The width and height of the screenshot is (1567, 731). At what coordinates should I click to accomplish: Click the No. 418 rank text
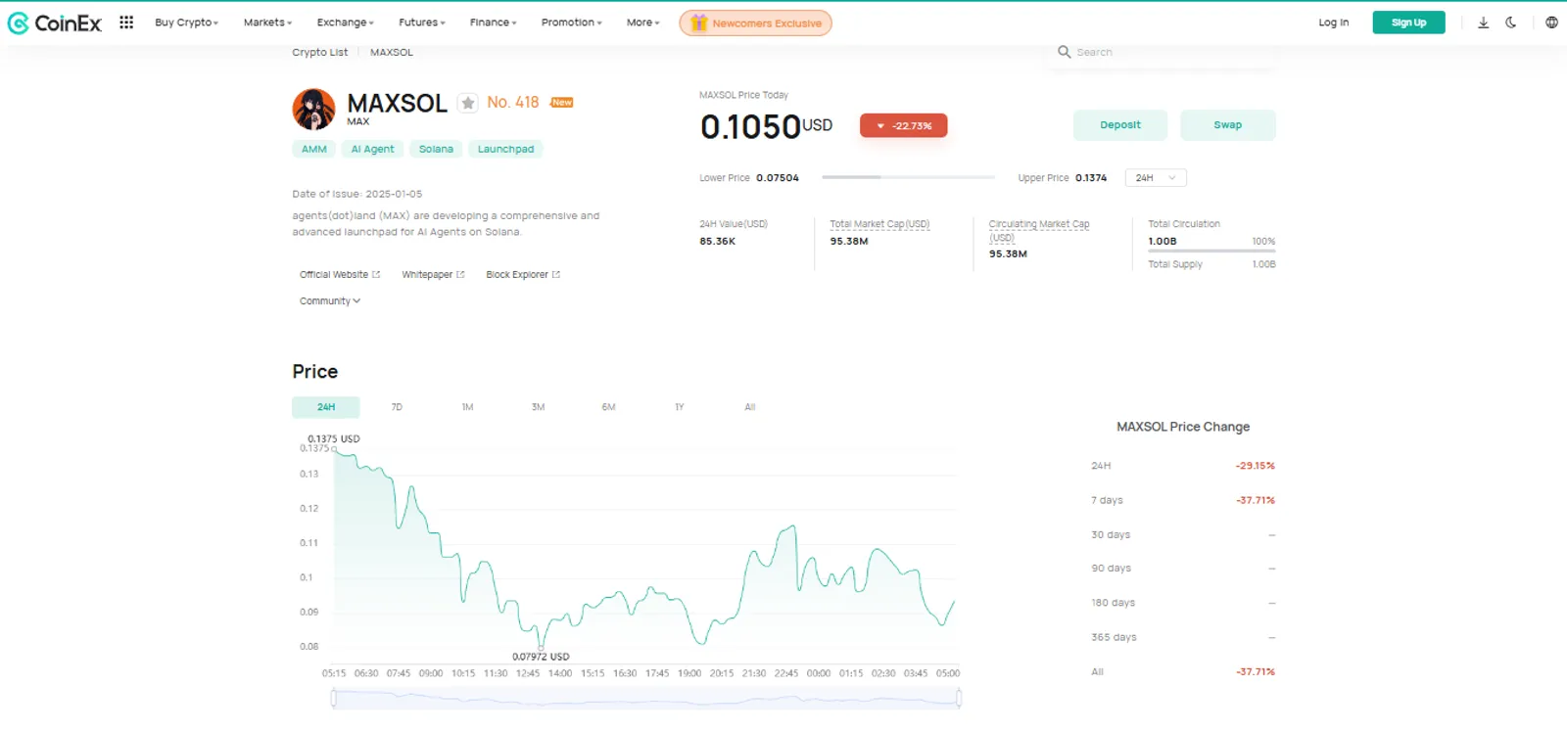[513, 102]
